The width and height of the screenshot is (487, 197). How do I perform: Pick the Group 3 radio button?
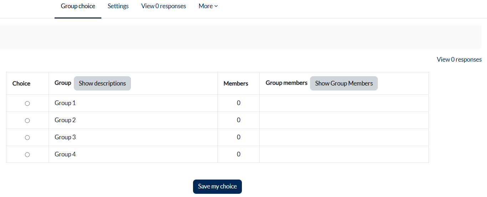pyautogui.click(x=27, y=138)
